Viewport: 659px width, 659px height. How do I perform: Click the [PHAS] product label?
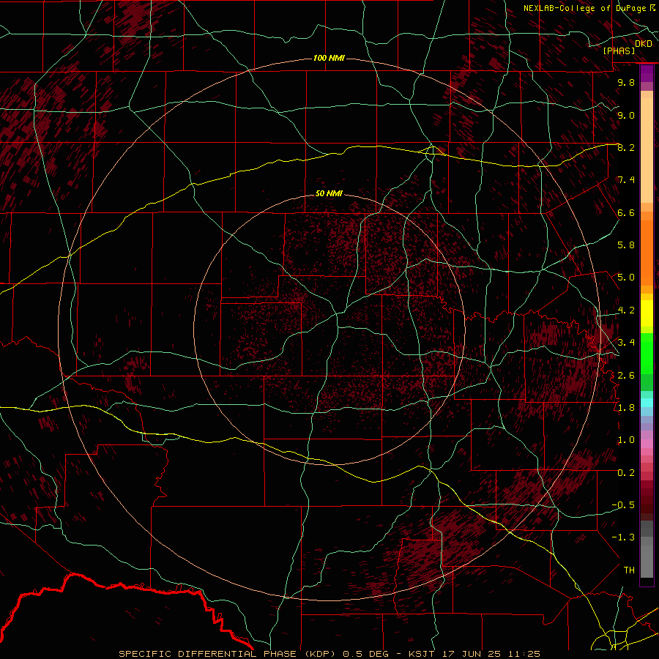(619, 51)
